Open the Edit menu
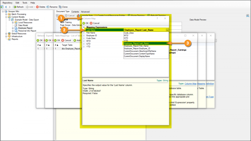251x141 pixels. point(17,3)
